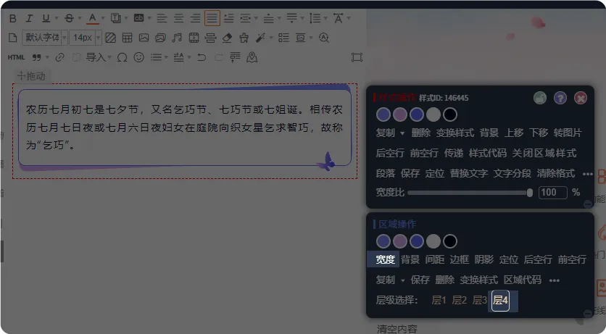
Task: Set the font color with the A icon
Action: pos(92,18)
